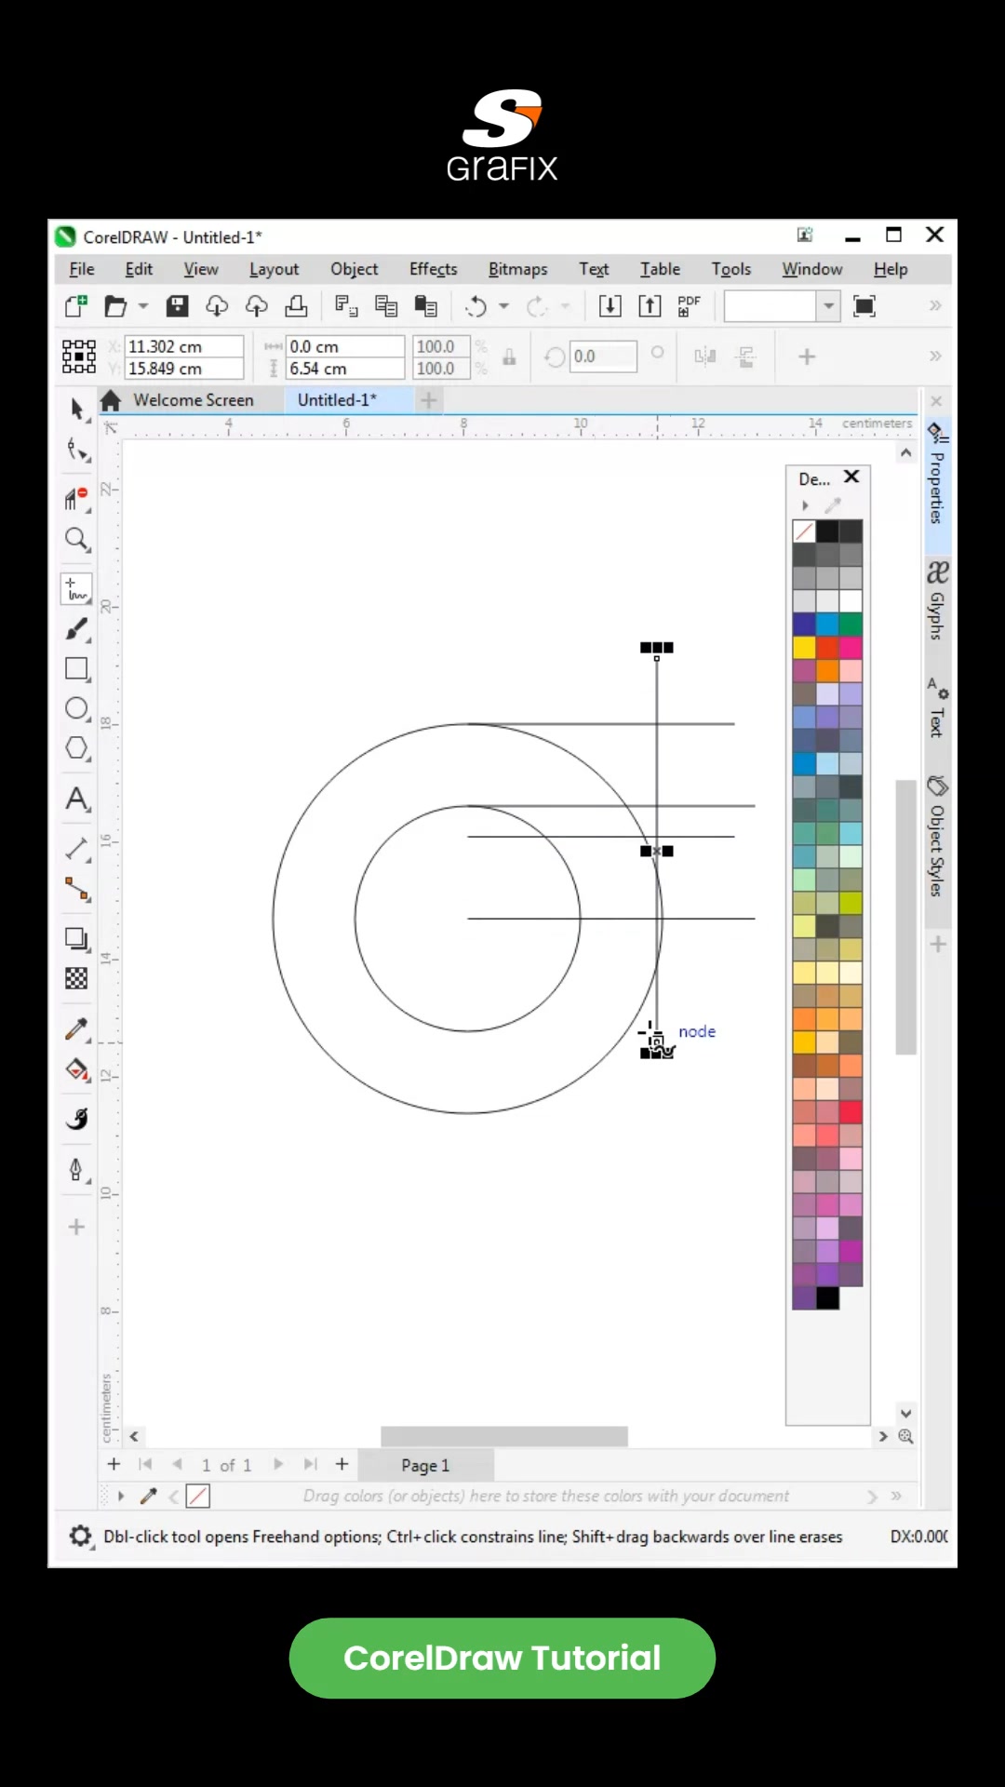Viewport: 1005px width, 1787px height.
Task: Select the Ellipse tool
Action: point(77,708)
